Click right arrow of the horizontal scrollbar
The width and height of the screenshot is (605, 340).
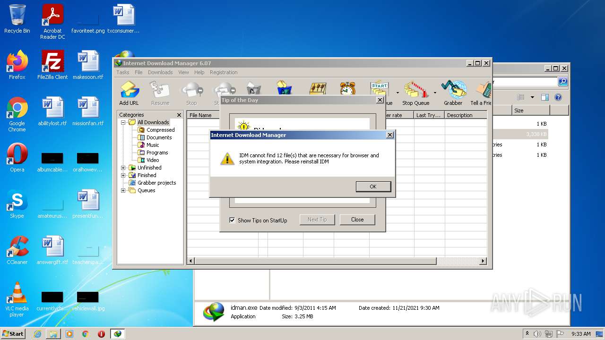click(x=483, y=261)
